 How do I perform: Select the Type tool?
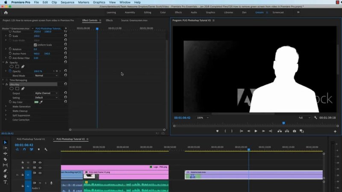[x=5, y=182]
